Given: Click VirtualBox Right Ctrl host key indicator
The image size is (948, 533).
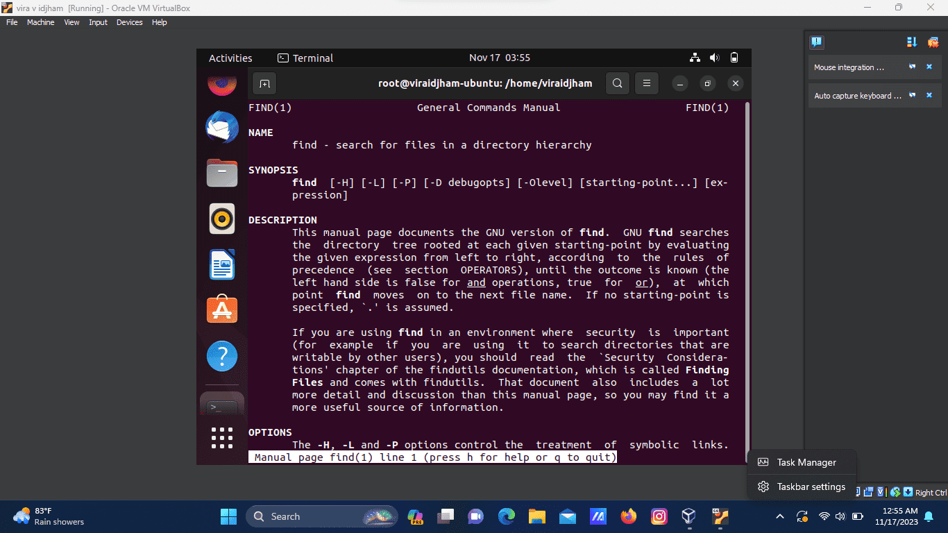Looking at the screenshot, I should (x=931, y=493).
